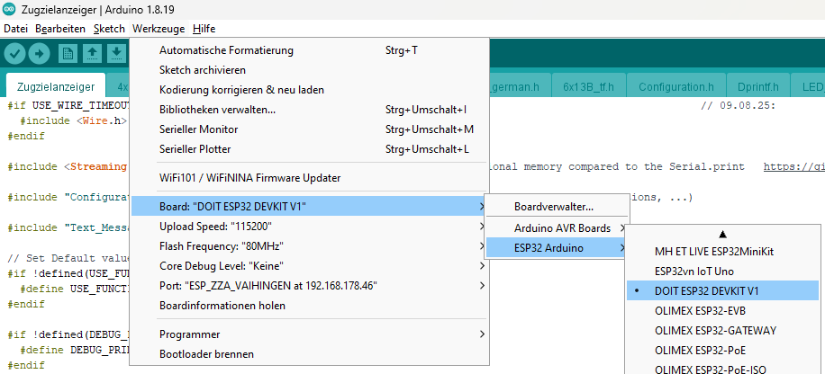This screenshot has height=374, width=825.
Task: Click the Verify checkmark toolbar icon
Action: [14, 54]
